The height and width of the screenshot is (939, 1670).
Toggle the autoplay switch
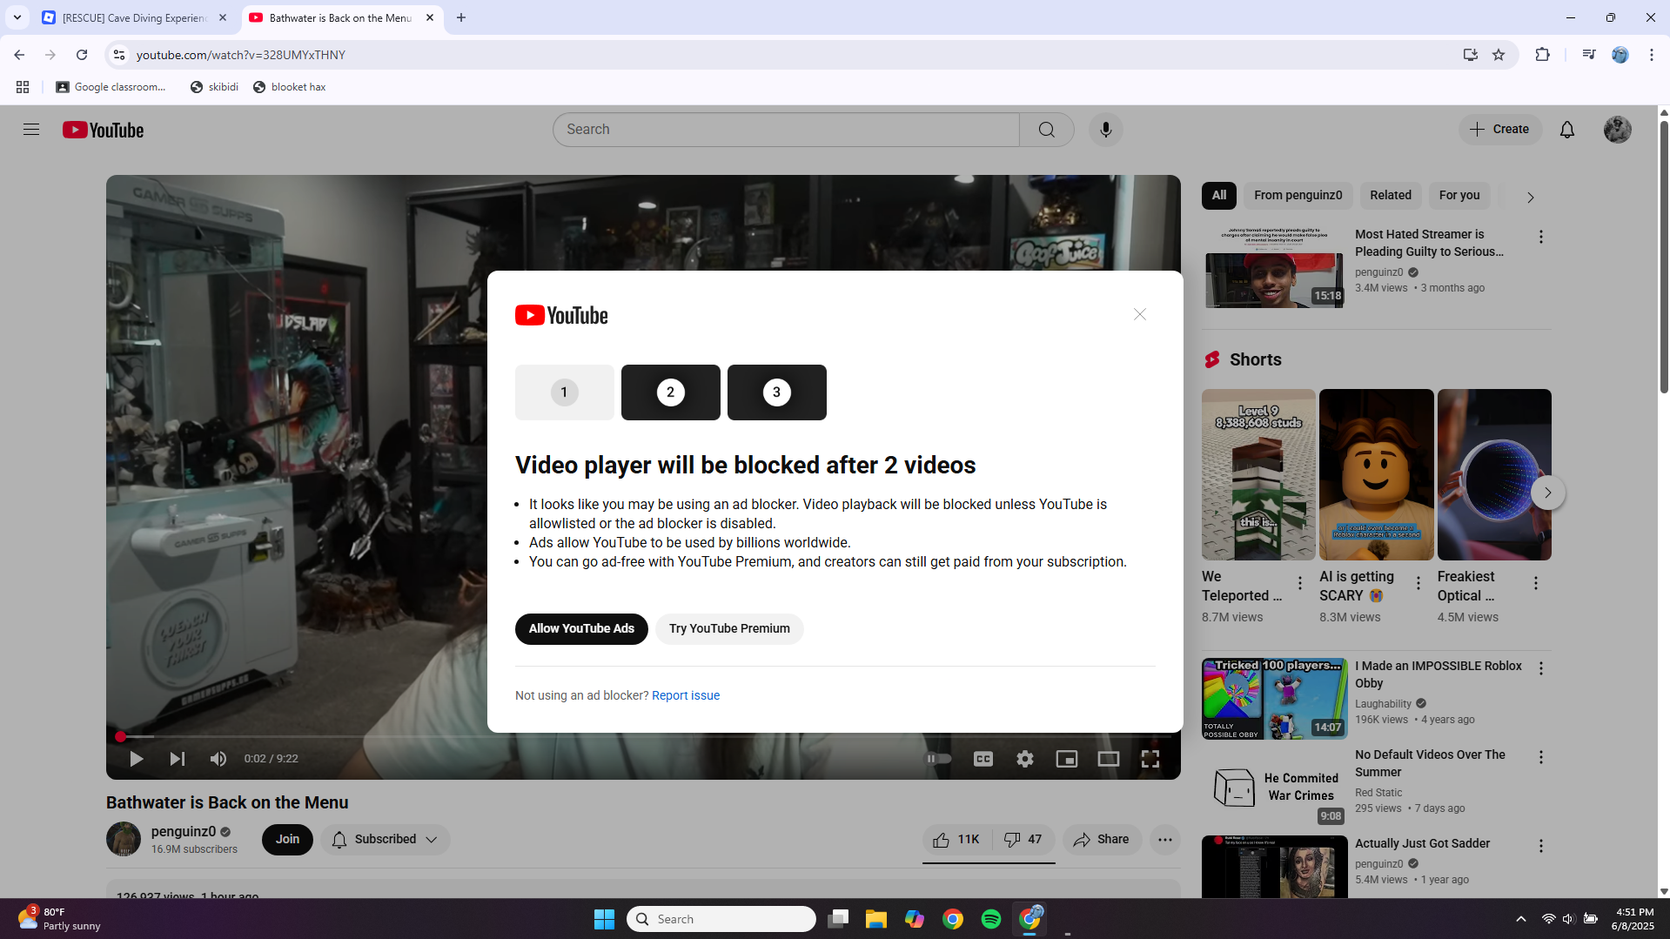point(937,759)
